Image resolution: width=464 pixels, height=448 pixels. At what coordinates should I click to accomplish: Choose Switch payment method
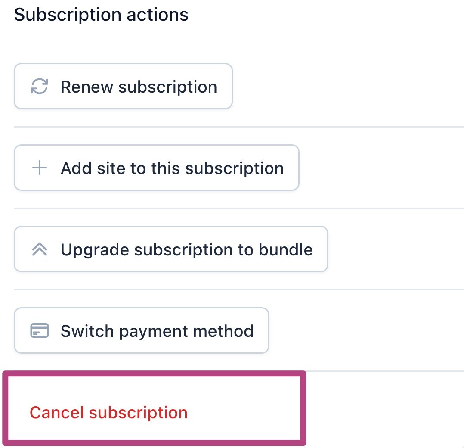[141, 330]
